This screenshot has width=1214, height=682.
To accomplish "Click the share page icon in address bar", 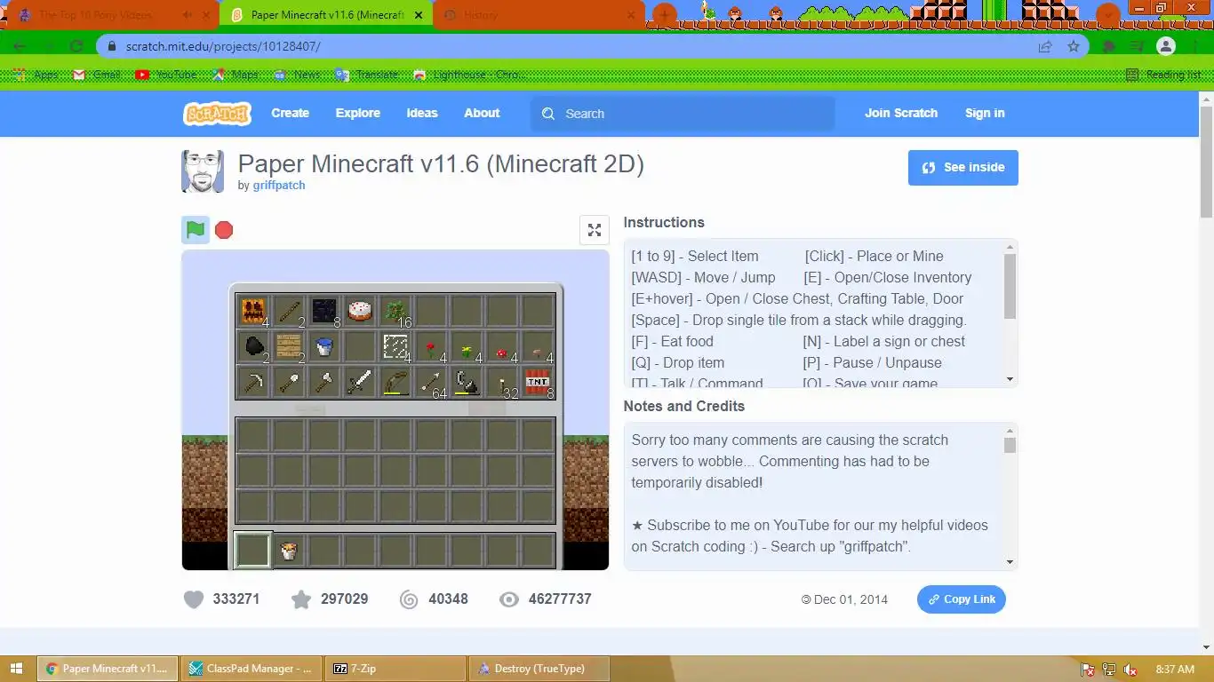I will click(1045, 46).
